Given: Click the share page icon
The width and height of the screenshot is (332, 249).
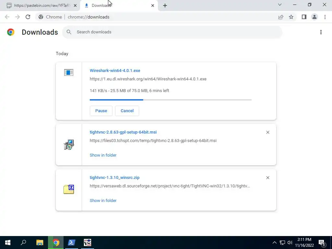Looking at the screenshot, I should click(281, 17).
